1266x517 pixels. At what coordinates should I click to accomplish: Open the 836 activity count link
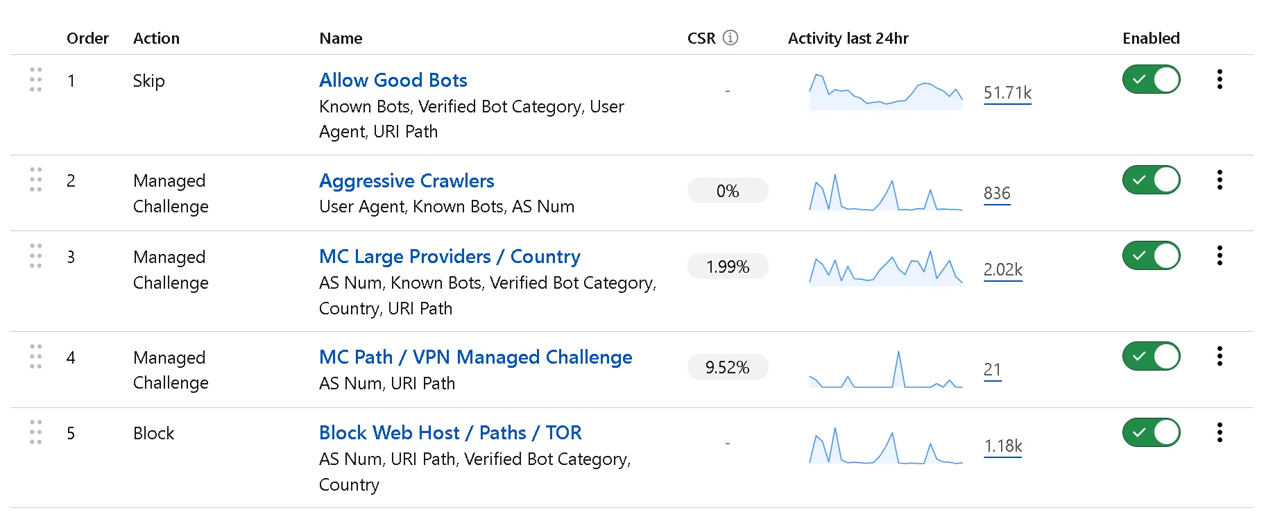click(997, 194)
